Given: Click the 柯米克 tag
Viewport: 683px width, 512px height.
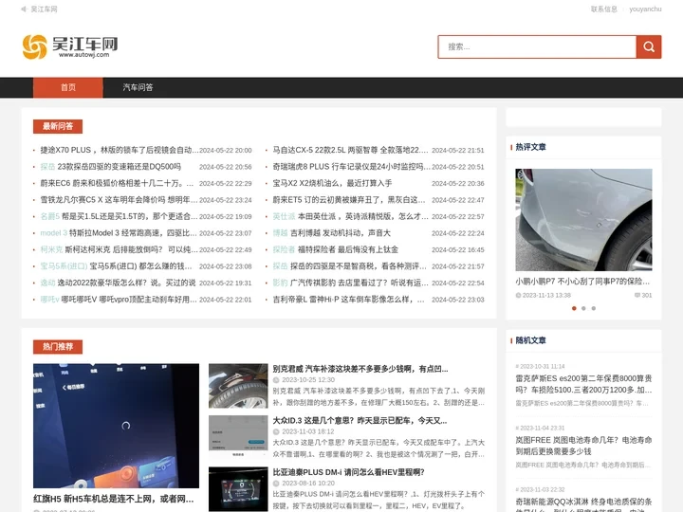Looking at the screenshot, I should pos(51,249).
